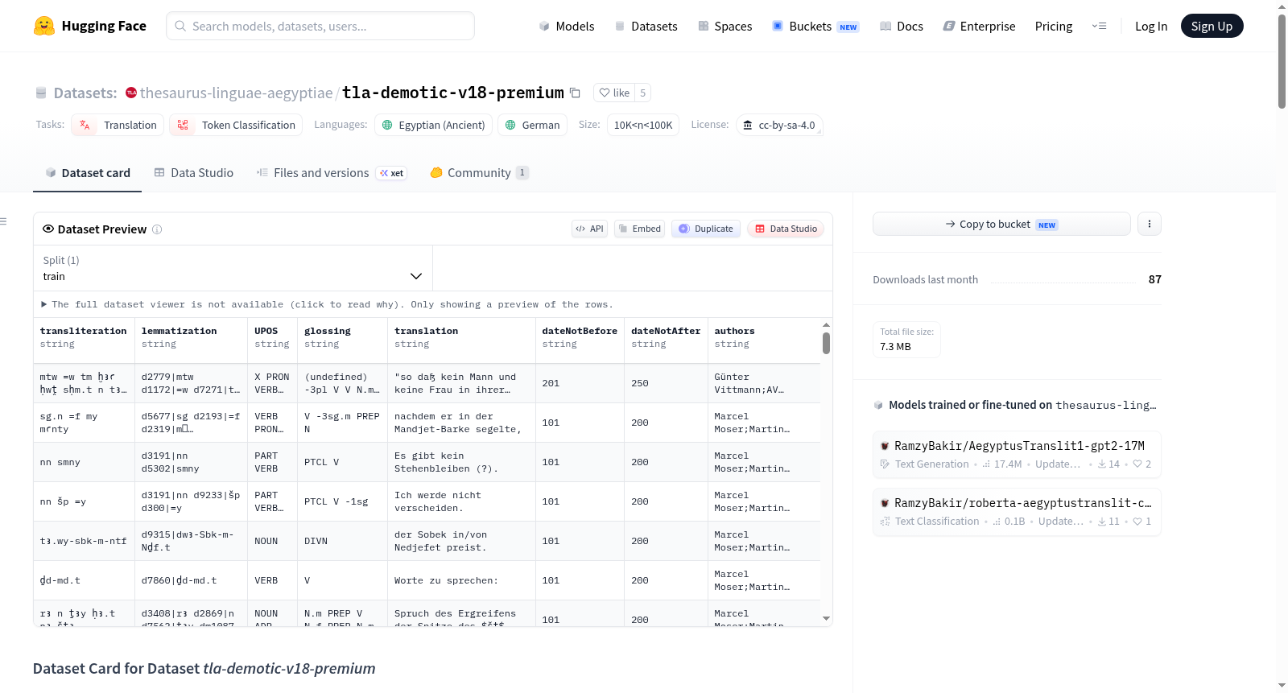Click the left sidebar toggle icon

[3, 221]
